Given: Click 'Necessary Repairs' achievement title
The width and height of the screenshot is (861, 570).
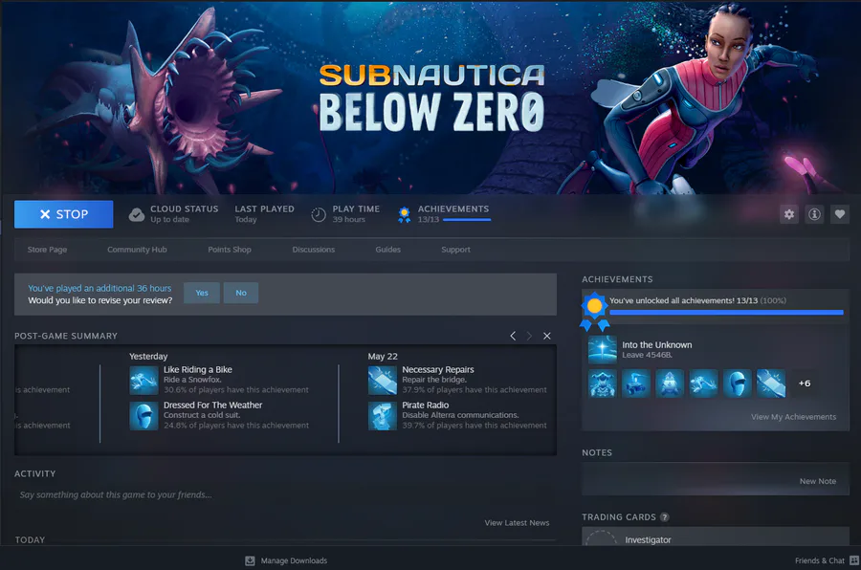Looking at the screenshot, I should tap(438, 369).
